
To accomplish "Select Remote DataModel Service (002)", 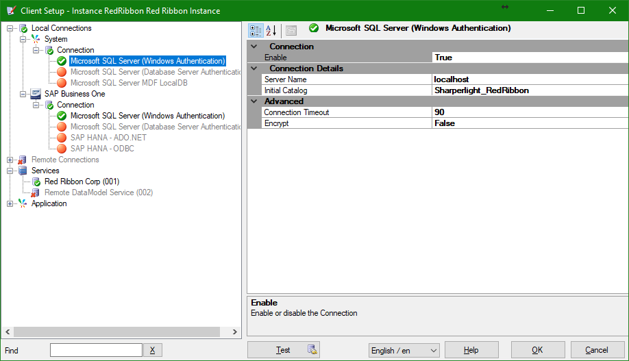I will (x=99, y=192).
